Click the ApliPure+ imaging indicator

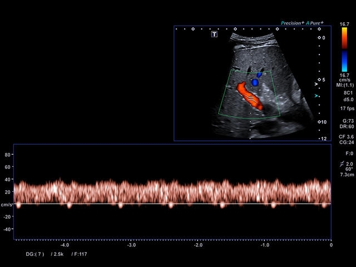(x=317, y=23)
